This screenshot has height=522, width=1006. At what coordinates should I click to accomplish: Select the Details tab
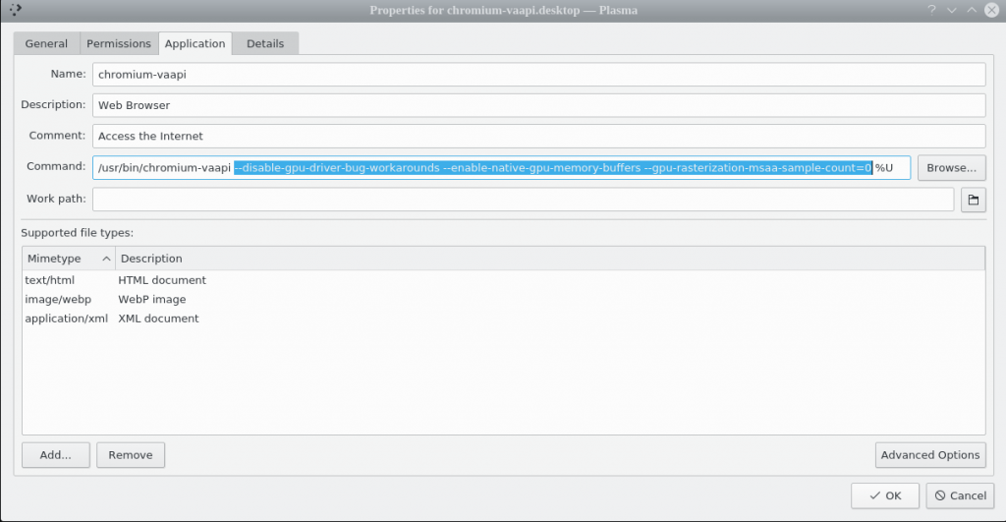(x=265, y=44)
